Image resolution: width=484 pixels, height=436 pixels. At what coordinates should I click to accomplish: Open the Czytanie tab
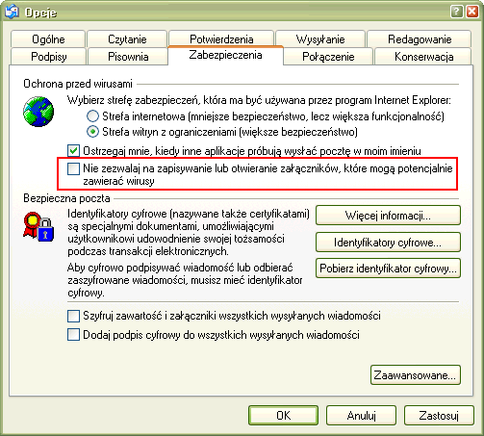pyautogui.click(x=127, y=39)
